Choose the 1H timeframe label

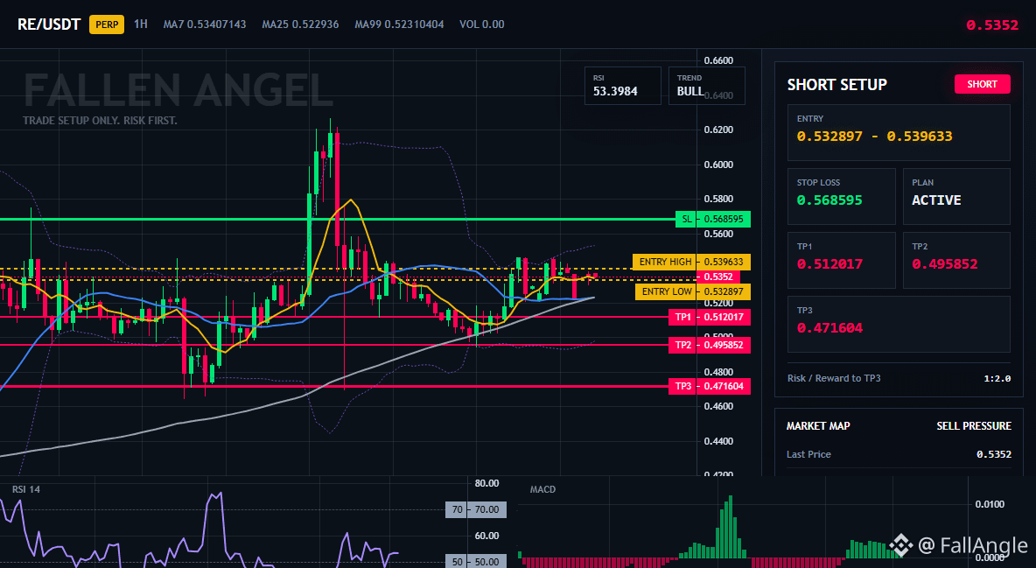(141, 24)
